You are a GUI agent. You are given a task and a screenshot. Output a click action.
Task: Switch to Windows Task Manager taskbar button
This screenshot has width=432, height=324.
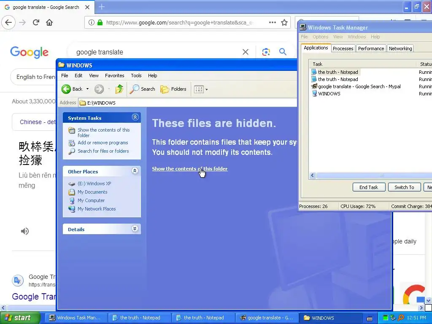tap(75, 318)
